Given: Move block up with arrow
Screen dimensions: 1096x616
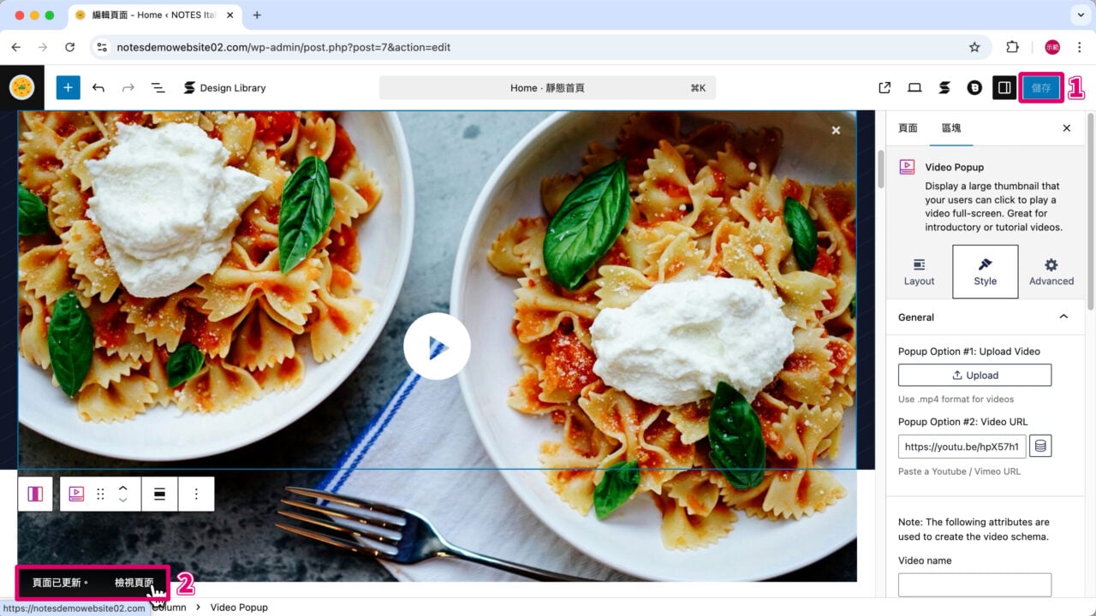Looking at the screenshot, I should point(123,488).
